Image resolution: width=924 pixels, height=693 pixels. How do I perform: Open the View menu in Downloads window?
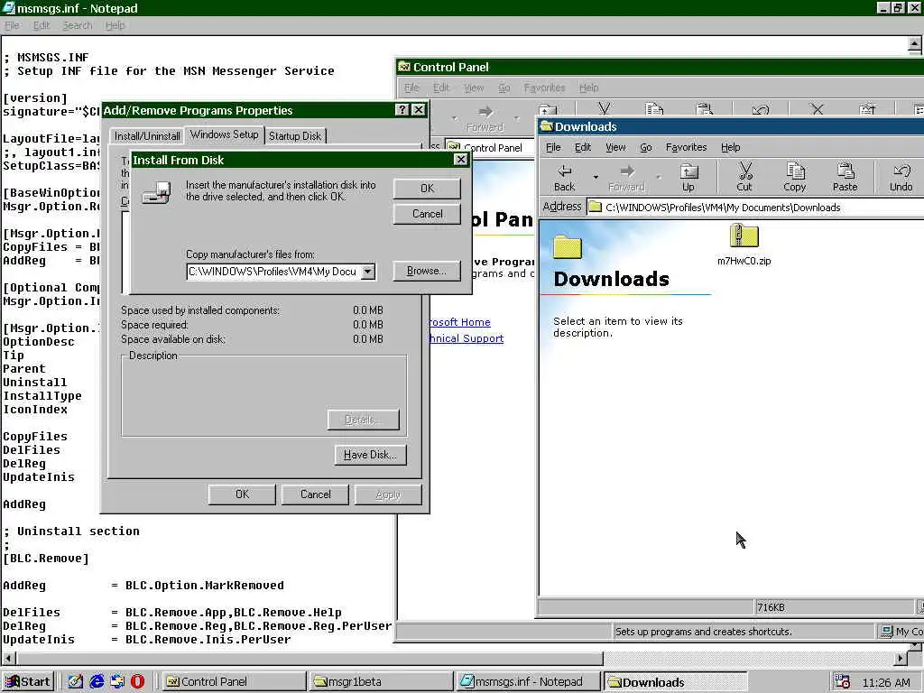coord(615,147)
